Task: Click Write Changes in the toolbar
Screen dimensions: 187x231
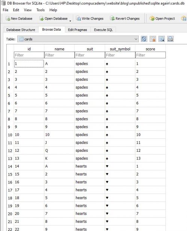Action: pyautogui.click(x=90, y=19)
